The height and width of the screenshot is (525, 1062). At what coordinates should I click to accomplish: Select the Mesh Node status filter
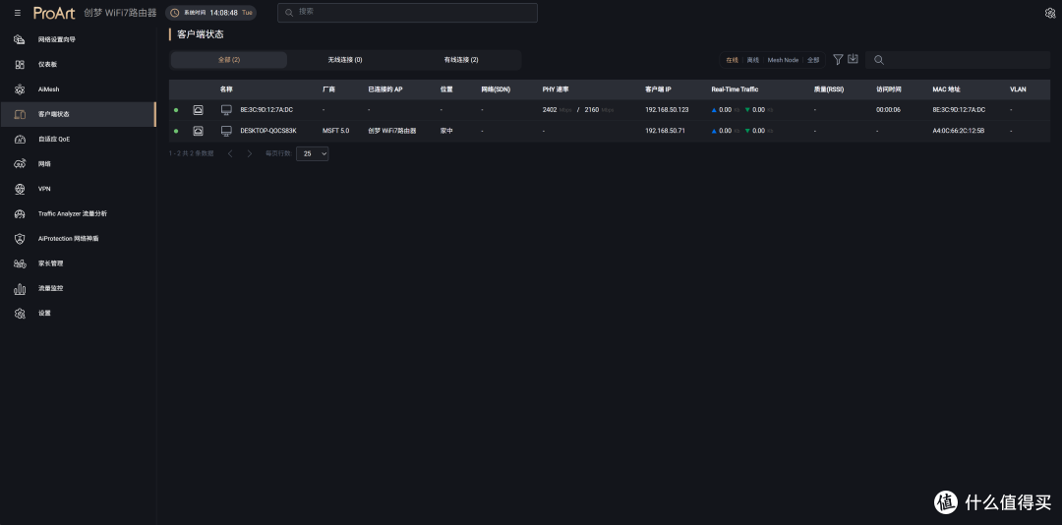[783, 60]
